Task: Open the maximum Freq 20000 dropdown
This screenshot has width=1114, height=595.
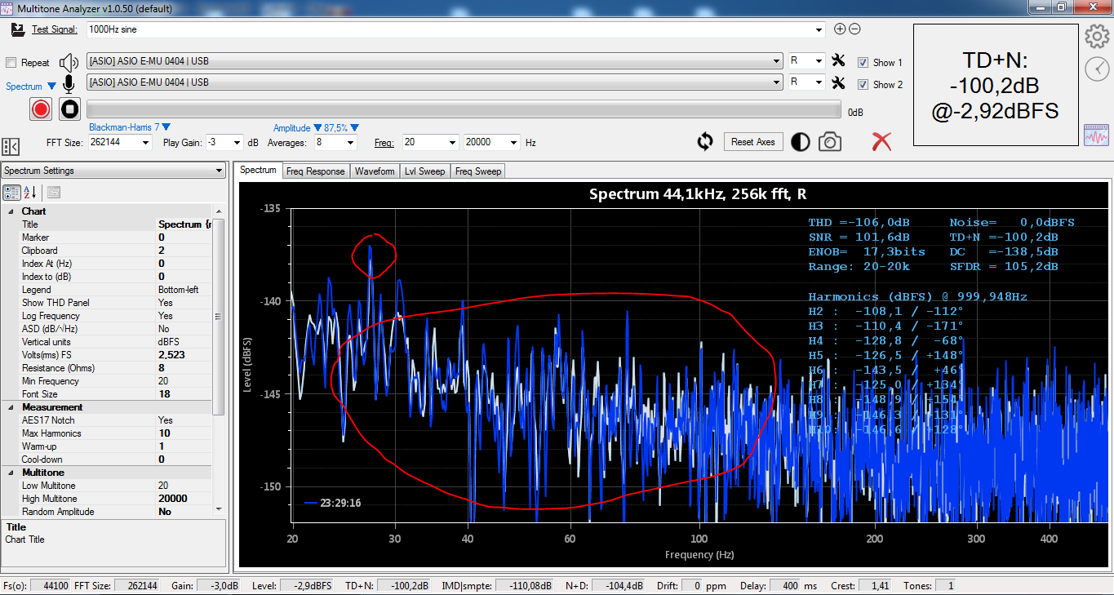Action: pos(514,143)
